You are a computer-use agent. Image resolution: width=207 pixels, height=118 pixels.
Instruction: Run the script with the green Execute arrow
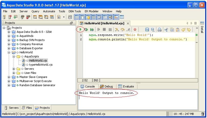click(x=81, y=30)
